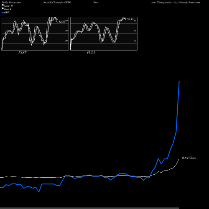
Task: Select the 'Slow D' legend label
Action: [8, 6]
